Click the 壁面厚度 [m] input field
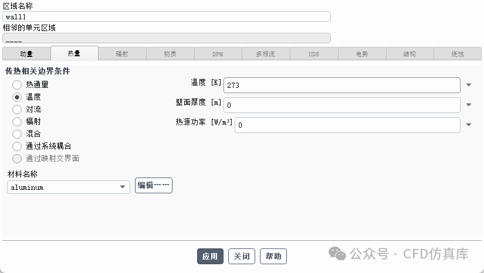The width and height of the screenshot is (484, 273). (x=341, y=105)
